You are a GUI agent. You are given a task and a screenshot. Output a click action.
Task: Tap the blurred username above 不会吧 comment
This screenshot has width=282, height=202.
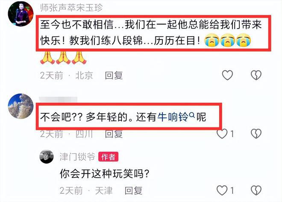58,100
